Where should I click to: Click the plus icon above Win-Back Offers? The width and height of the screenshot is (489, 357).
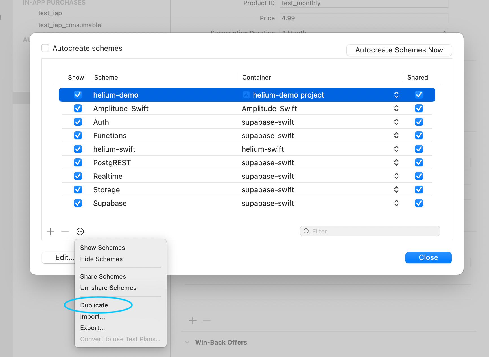pyautogui.click(x=193, y=321)
